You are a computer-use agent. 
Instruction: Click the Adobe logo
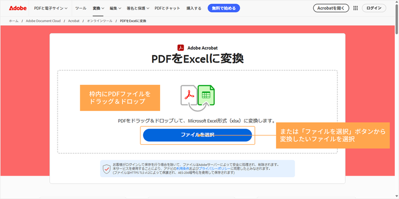click(x=18, y=8)
